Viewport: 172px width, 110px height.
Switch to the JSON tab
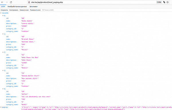tap(3, 7)
